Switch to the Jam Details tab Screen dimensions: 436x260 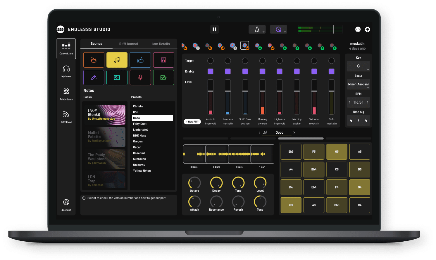[161, 44]
